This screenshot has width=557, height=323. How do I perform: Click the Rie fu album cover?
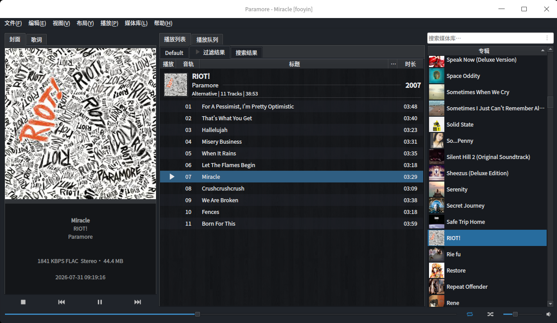click(436, 254)
